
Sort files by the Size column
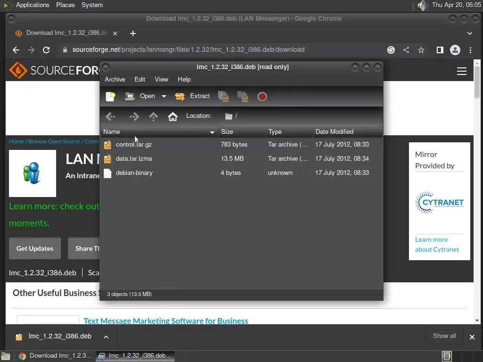point(242,132)
